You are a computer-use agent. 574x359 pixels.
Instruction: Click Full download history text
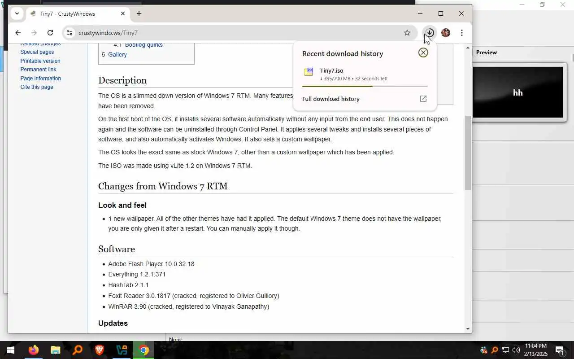click(x=331, y=99)
